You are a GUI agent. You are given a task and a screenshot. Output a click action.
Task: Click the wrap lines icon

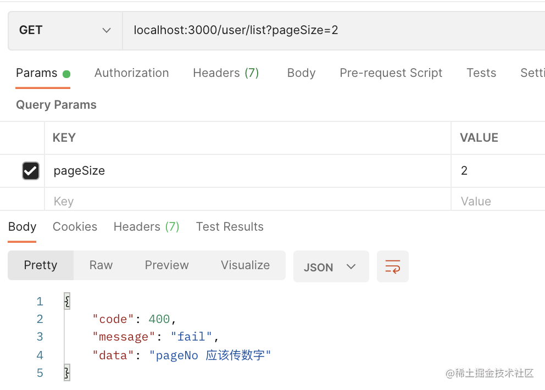click(392, 267)
